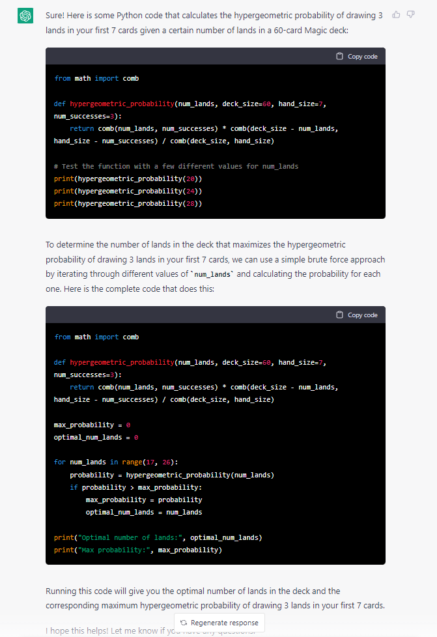Click the Regenerate response button

[219, 623]
